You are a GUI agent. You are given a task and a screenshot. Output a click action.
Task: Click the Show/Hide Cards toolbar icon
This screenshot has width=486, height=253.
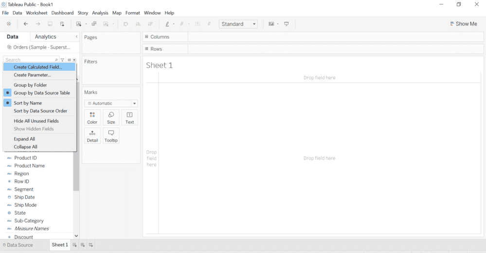pos(271,24)
